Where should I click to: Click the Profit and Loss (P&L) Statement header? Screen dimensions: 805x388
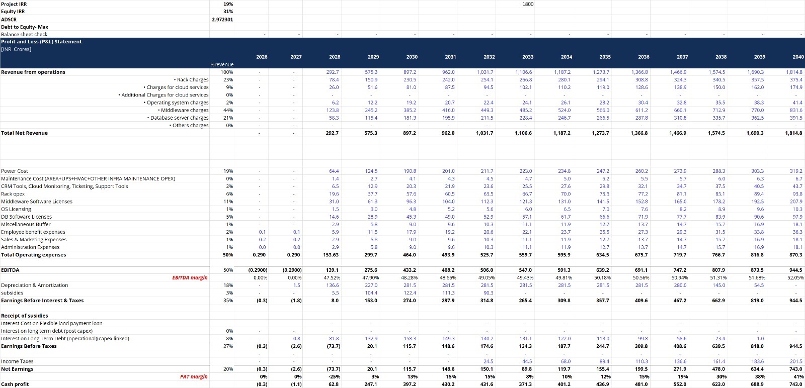pos(41,42)
